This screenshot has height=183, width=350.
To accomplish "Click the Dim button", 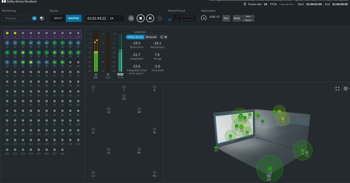I will point(226,18).
